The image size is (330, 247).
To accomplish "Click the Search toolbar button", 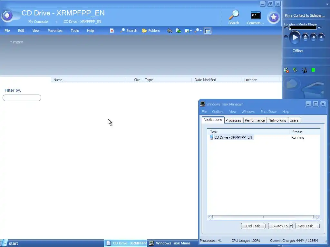I will [x=129, y=31].
